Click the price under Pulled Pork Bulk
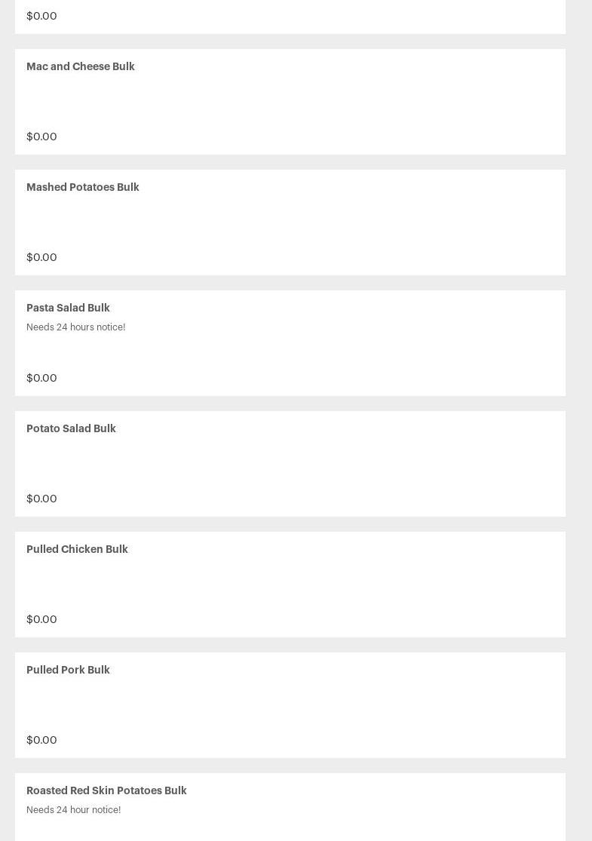The height and width of the screenshot is (841, 592). (x=41, y=740)
